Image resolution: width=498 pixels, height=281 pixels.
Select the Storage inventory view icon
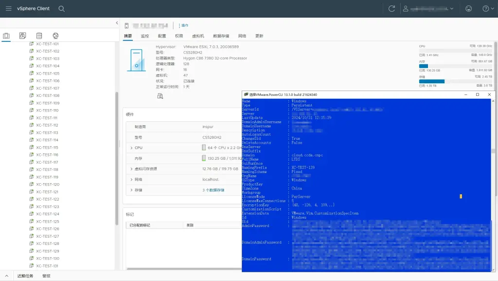click(39, 36)
